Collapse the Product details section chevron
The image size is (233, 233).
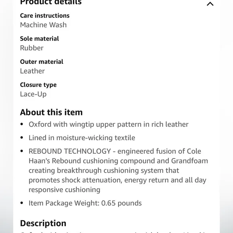coord(210,4)
